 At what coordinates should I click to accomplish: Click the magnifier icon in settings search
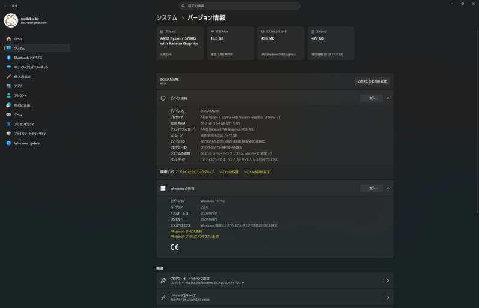point(183,6)
